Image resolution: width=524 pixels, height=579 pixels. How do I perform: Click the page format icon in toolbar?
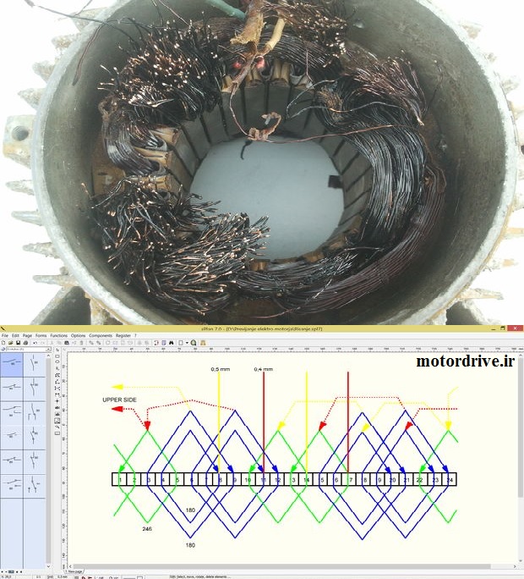(181, 343)
